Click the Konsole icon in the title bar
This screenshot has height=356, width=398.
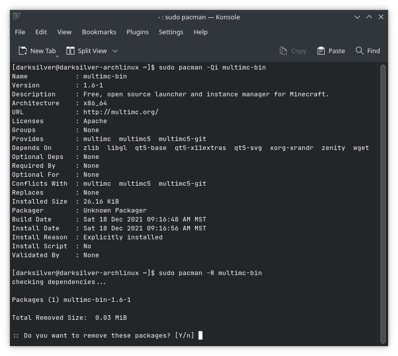[15, 16]
